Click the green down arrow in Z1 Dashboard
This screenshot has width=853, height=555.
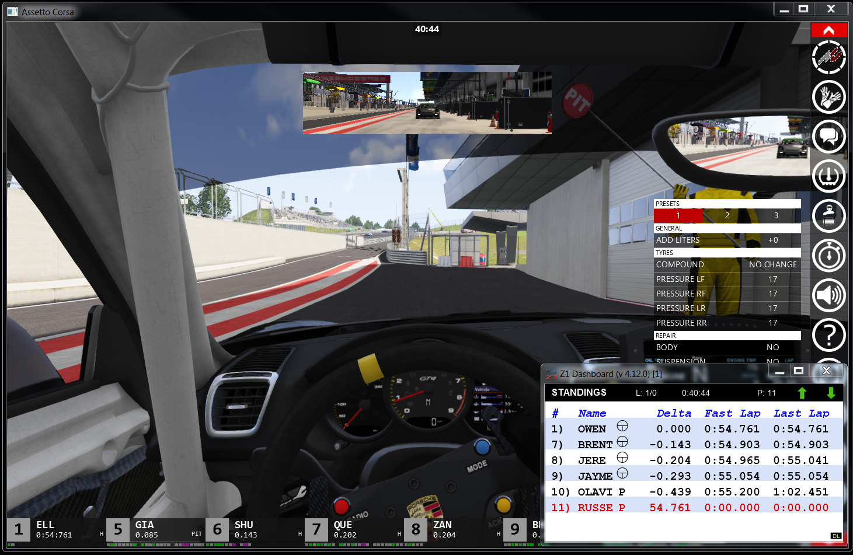(831, 393)
